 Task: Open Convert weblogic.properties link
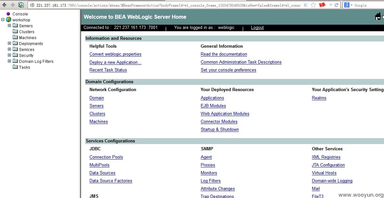tap(115, 54)
